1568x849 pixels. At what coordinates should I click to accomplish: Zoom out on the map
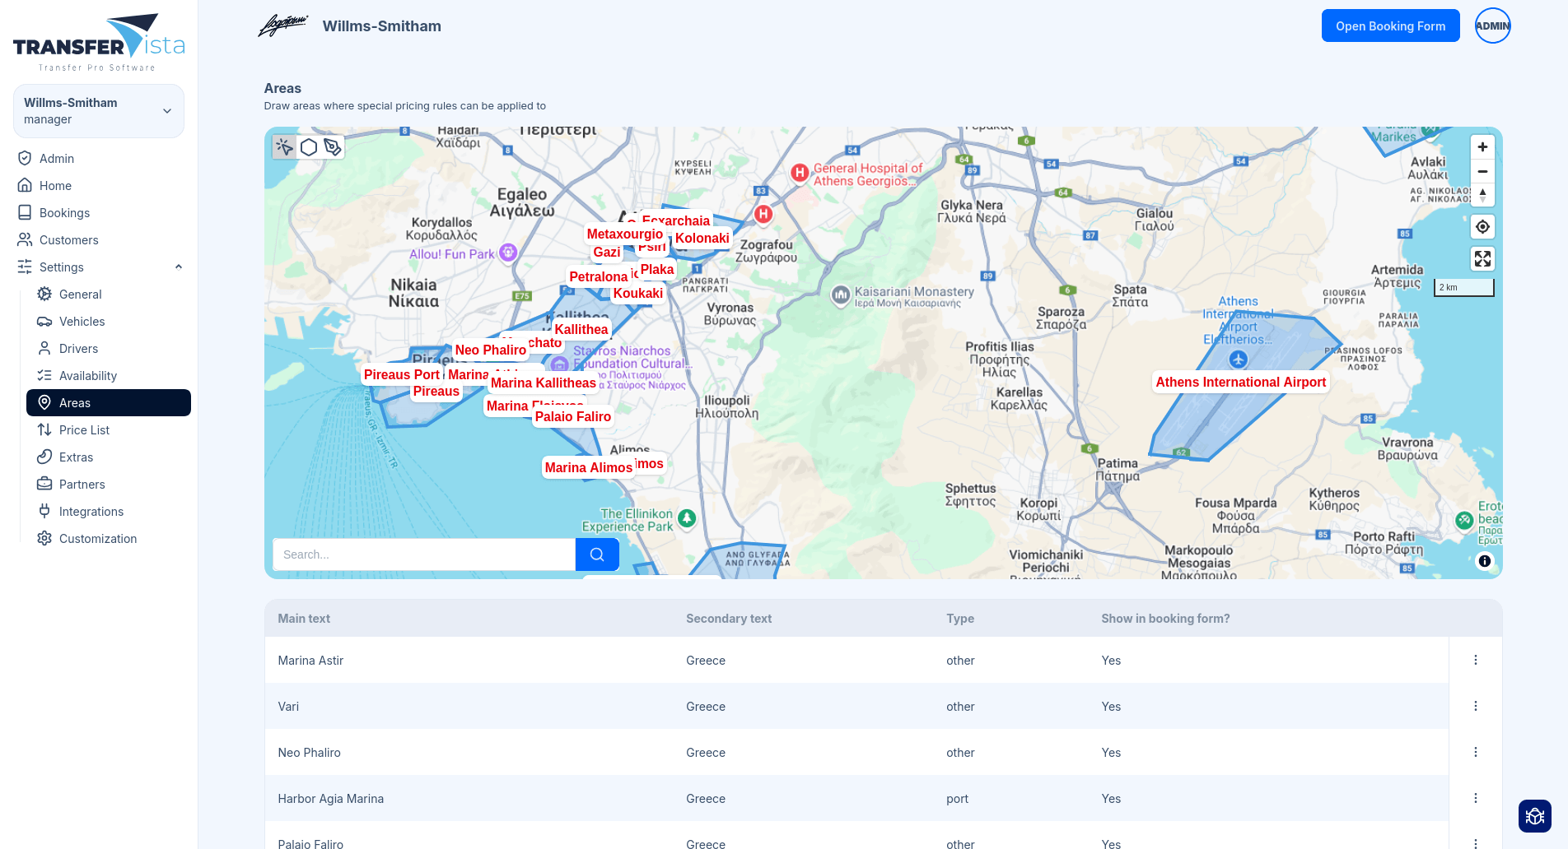point(1482,171)
